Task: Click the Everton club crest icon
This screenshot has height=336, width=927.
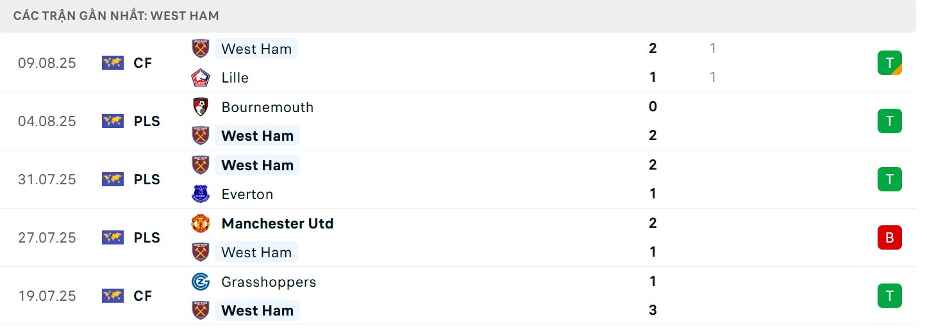Action: pos(201,194)
